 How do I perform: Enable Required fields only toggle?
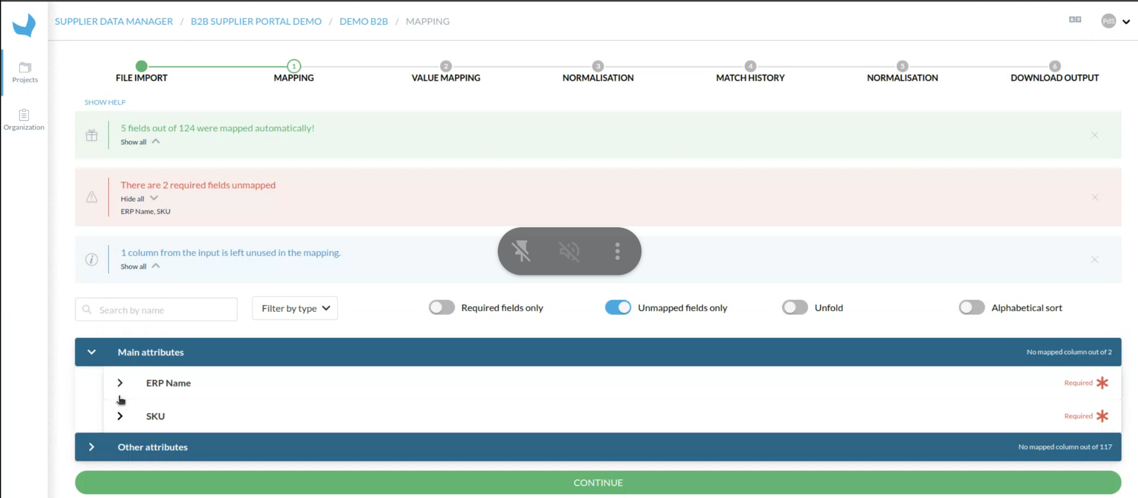(x=441, y=308)
